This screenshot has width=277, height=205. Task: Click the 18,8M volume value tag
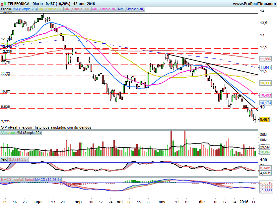[265, 152]
